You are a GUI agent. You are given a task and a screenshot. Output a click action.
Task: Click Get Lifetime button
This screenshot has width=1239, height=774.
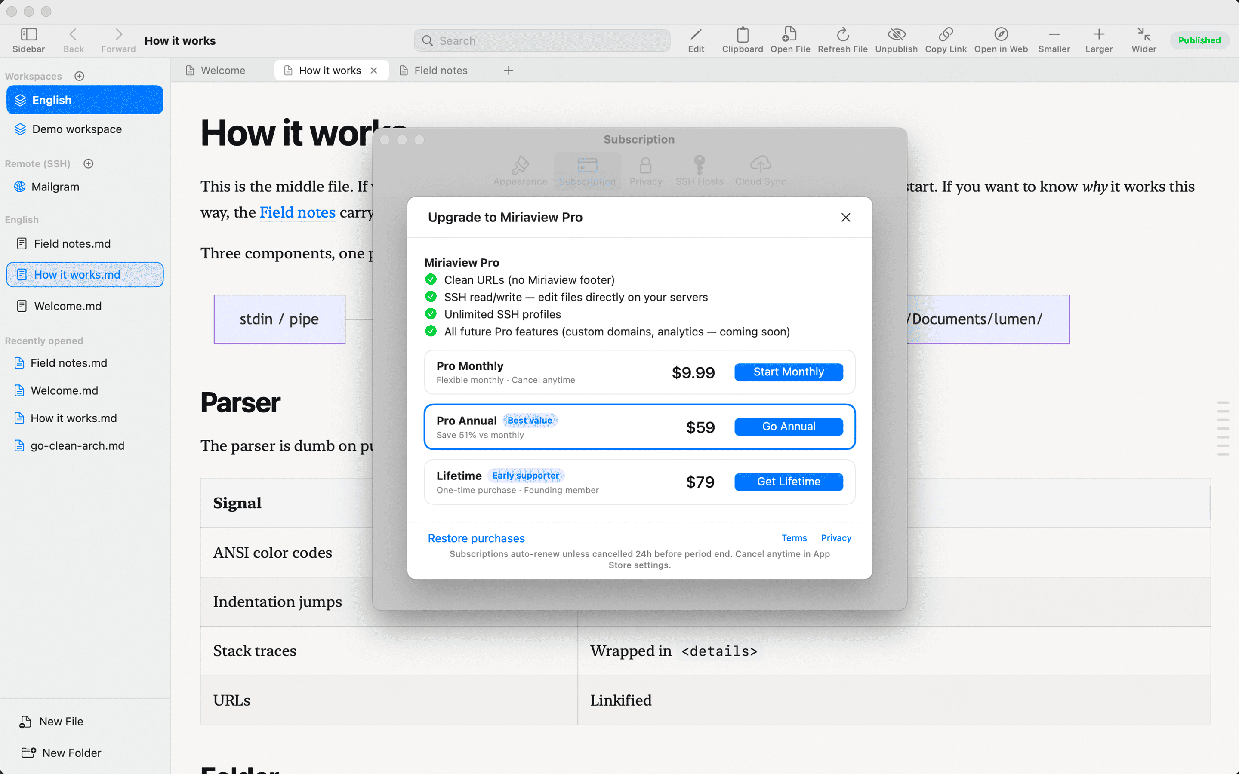pyautogui.click(x=789, y=482)
